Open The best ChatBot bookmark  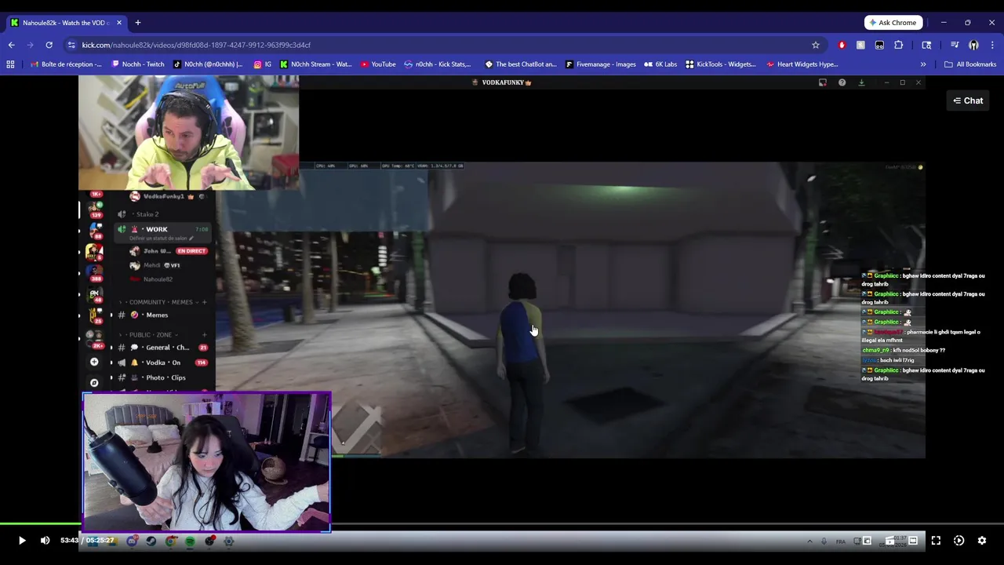521,64
